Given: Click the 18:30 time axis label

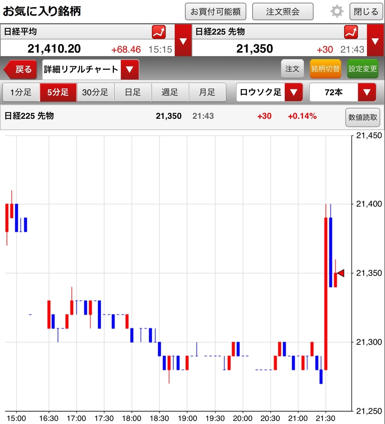Looking at the screenshot, I should (159, 419).
